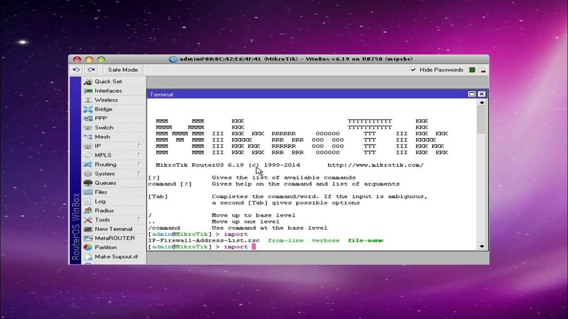Click the padlock icon in toolbar
The height and width of the screenshot is (319, 568).
tap(481, 70)
